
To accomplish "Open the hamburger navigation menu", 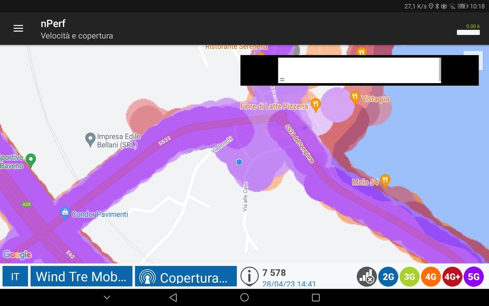I will pos(18,28).
